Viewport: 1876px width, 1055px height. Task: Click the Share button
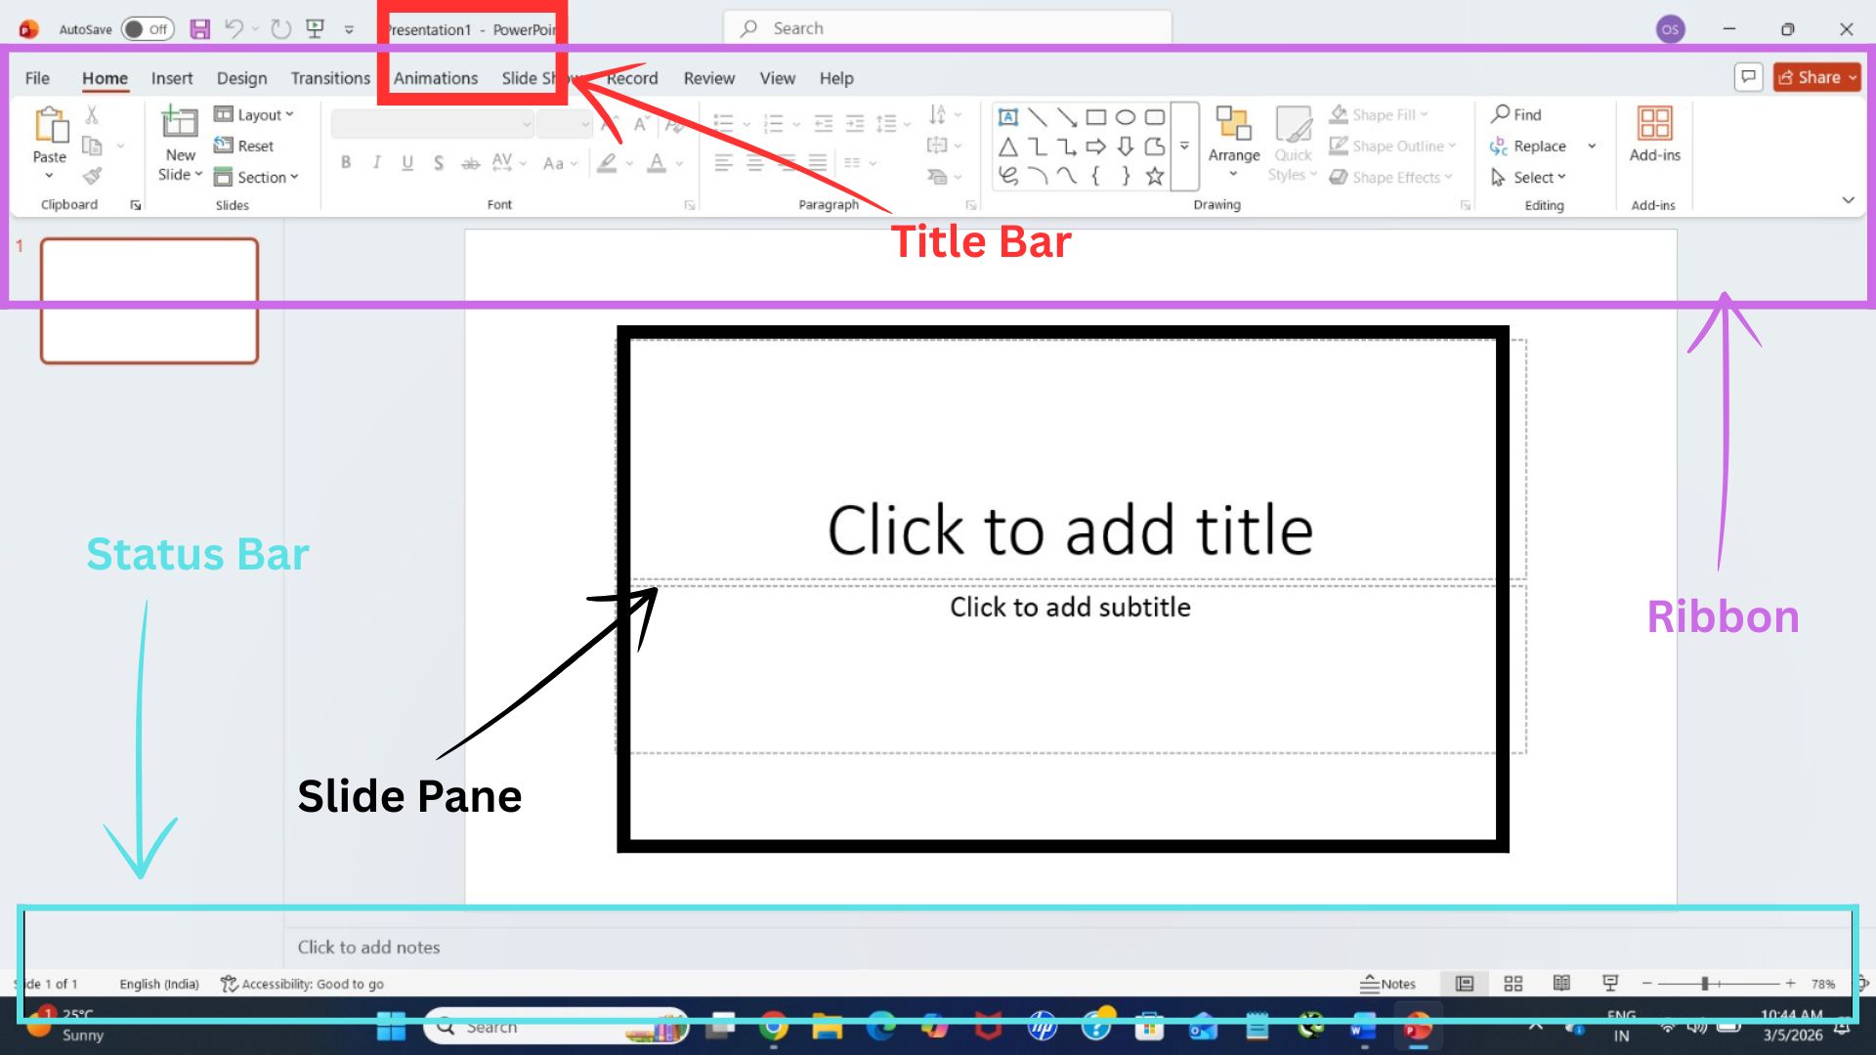[x=1815, y=77]
